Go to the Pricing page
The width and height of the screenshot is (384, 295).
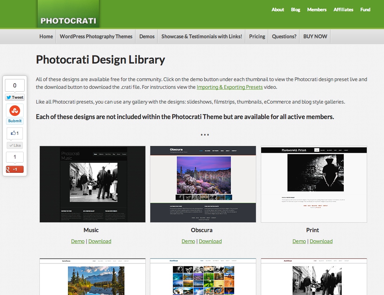tap(257, 37)
